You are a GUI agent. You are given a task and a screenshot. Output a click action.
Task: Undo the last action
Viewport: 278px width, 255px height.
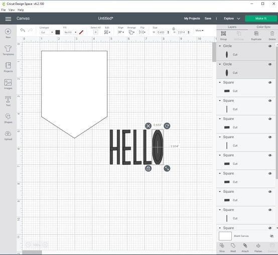point(23,30)
